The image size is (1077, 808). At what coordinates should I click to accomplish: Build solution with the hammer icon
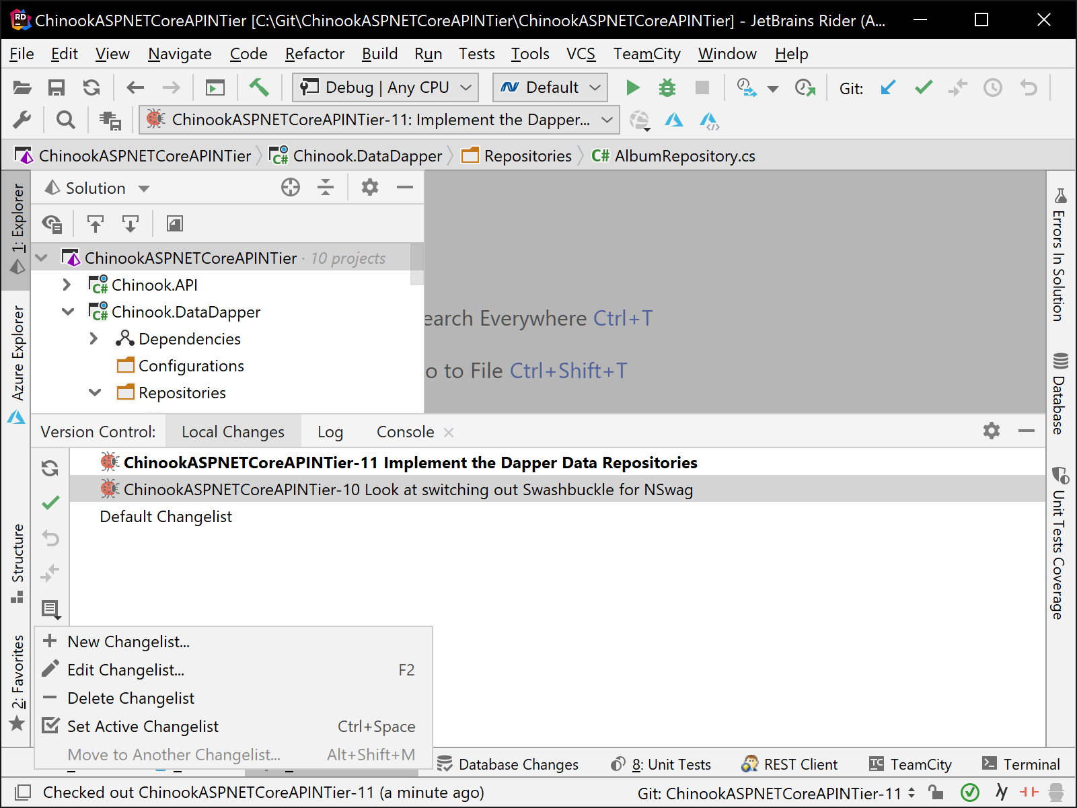click(x=259, y=87)
